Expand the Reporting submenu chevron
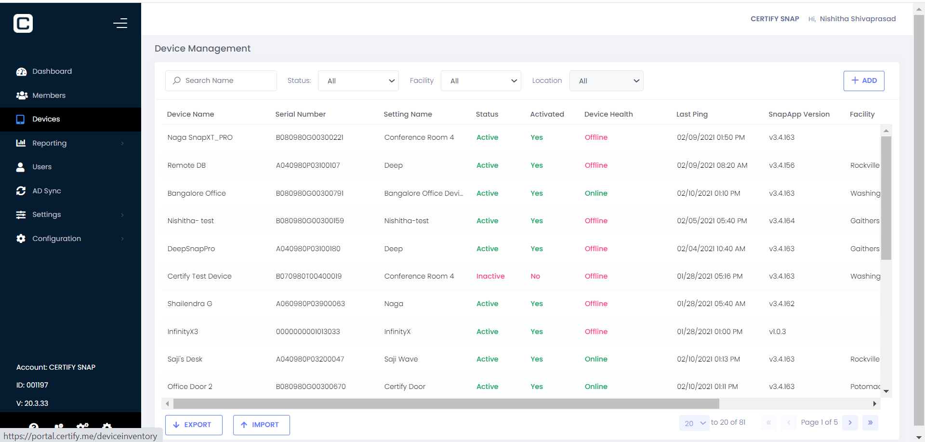The height and width of the screenshot is (442, 925). [122, 143]
